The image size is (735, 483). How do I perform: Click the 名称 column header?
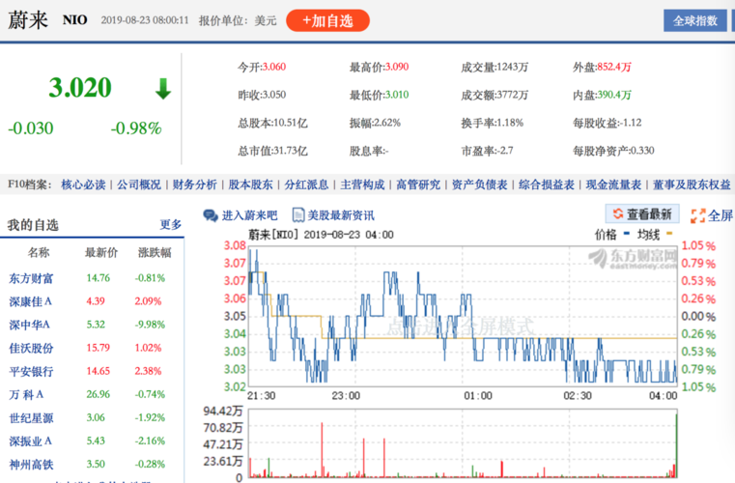[39, 253]
